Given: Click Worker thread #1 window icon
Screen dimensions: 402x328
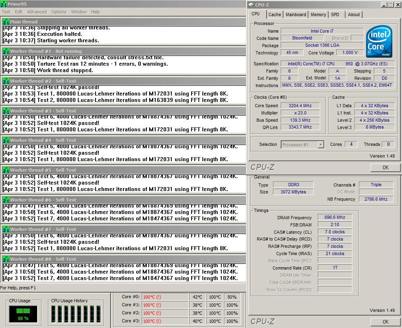Looking at the screenshot, I should [x=6, y=51].
